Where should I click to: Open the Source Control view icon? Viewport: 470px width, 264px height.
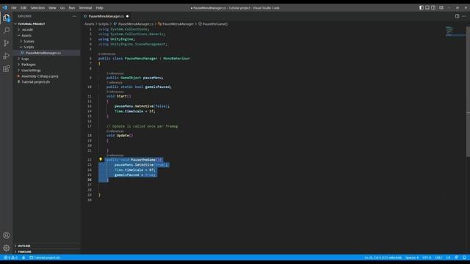[x=7, y=43]
